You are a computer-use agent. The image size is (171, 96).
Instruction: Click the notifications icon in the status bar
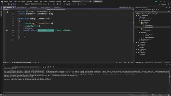point(169,95)
